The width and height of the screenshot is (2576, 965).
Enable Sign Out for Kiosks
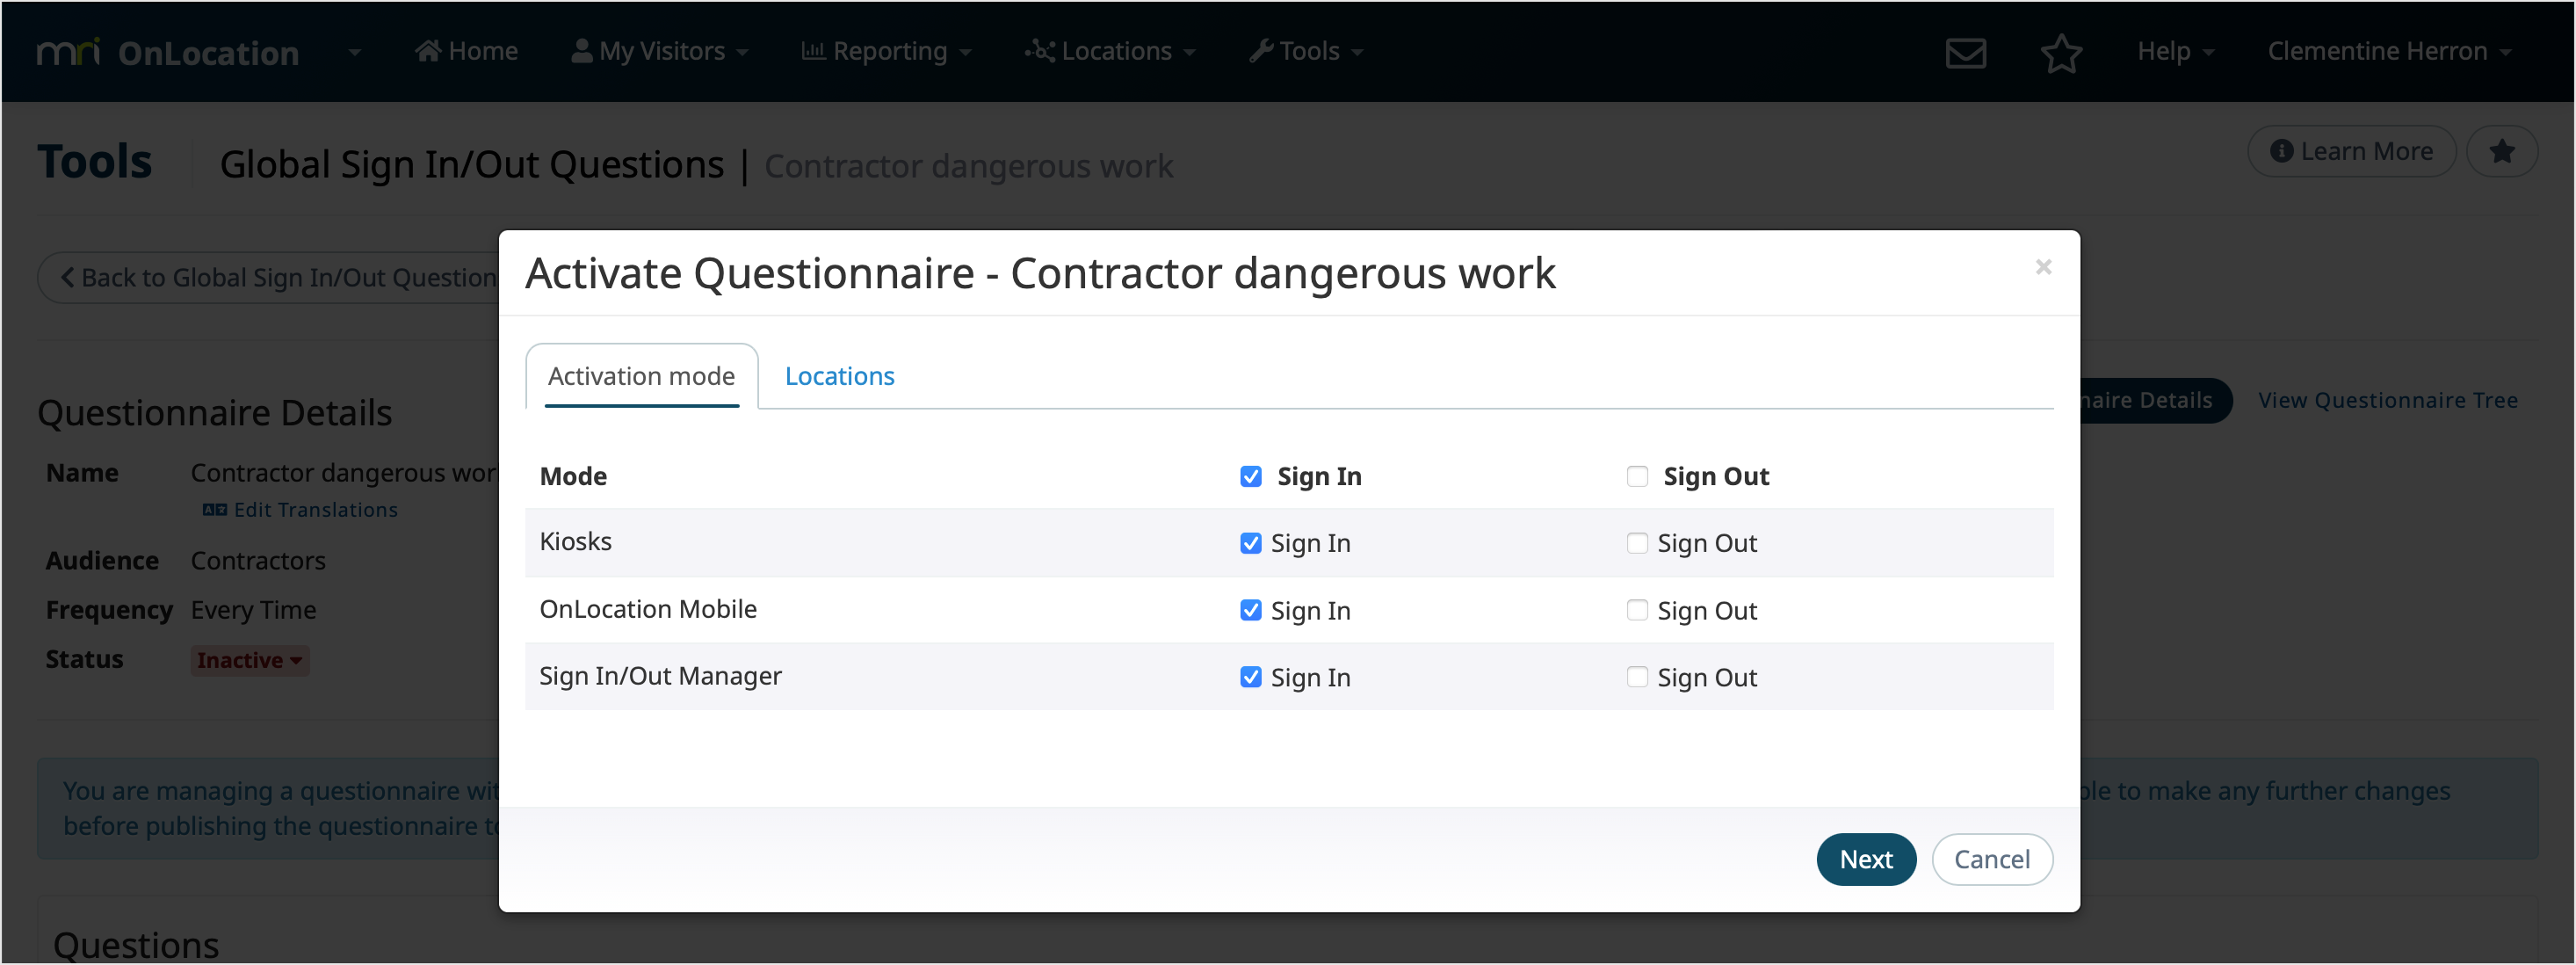1636,543
